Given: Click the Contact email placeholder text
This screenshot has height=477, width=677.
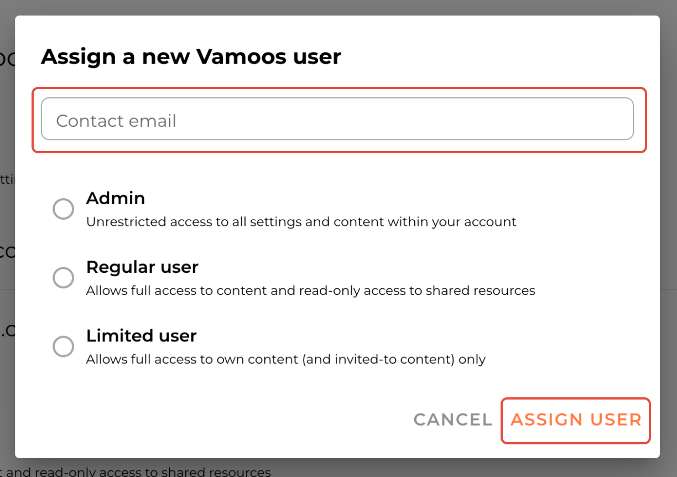Looking at the screenshot, I should pyautogui.click(x=117, y=120).
